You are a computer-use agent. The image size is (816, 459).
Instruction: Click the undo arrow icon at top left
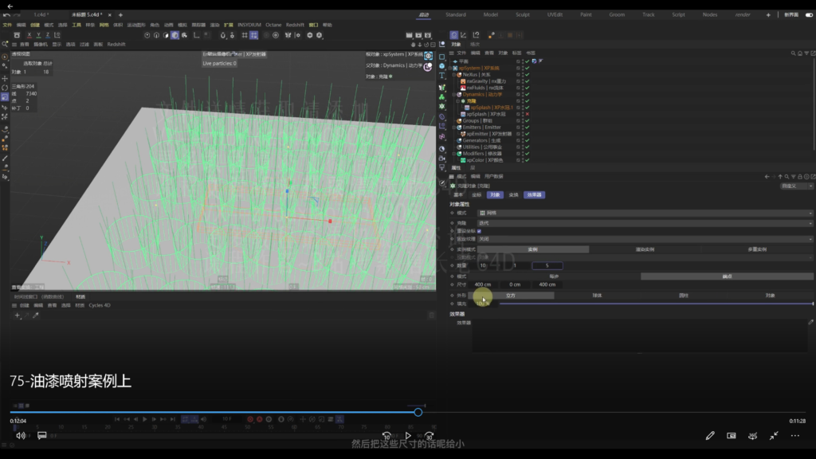[6, 15]
